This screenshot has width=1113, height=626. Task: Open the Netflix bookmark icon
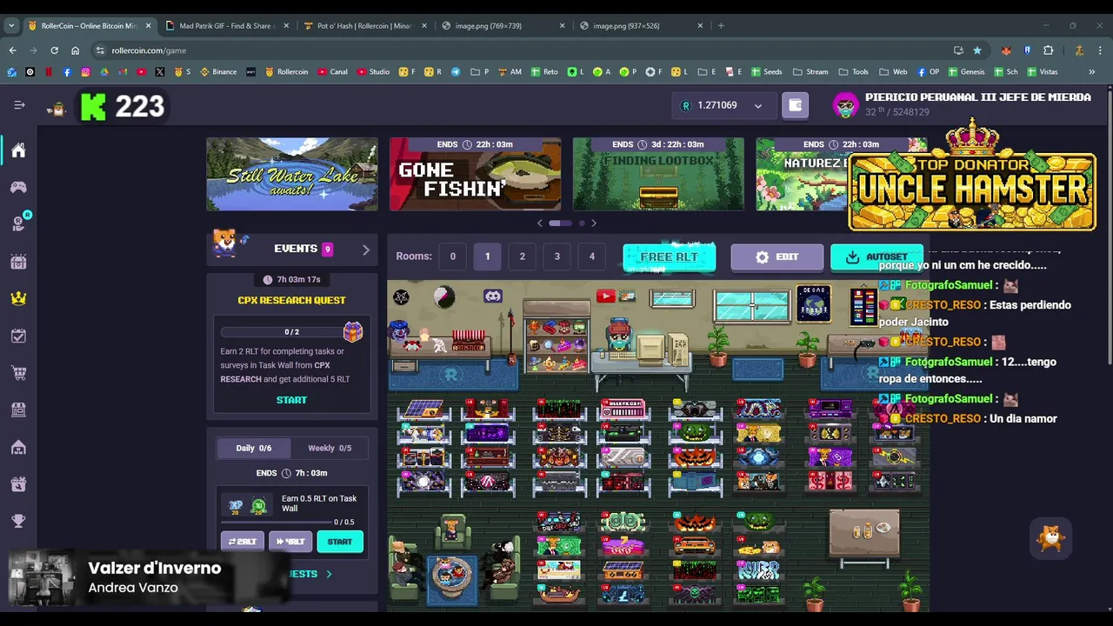coord(49,72)
